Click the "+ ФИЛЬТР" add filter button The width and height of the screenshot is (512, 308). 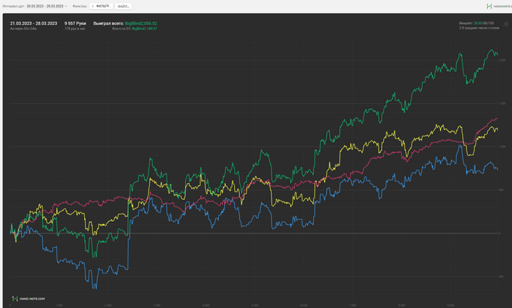(x=101, y=6)
